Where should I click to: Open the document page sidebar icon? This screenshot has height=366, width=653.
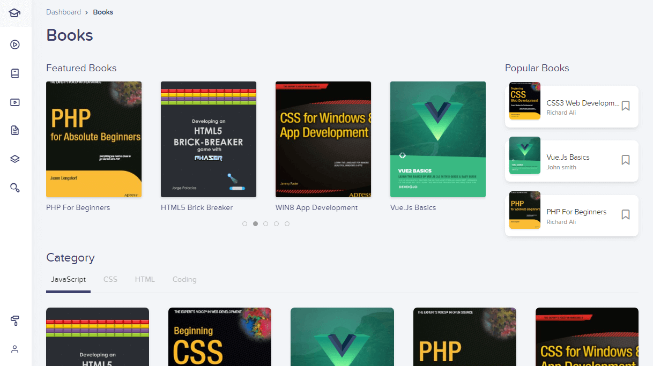tap(15, 130)
